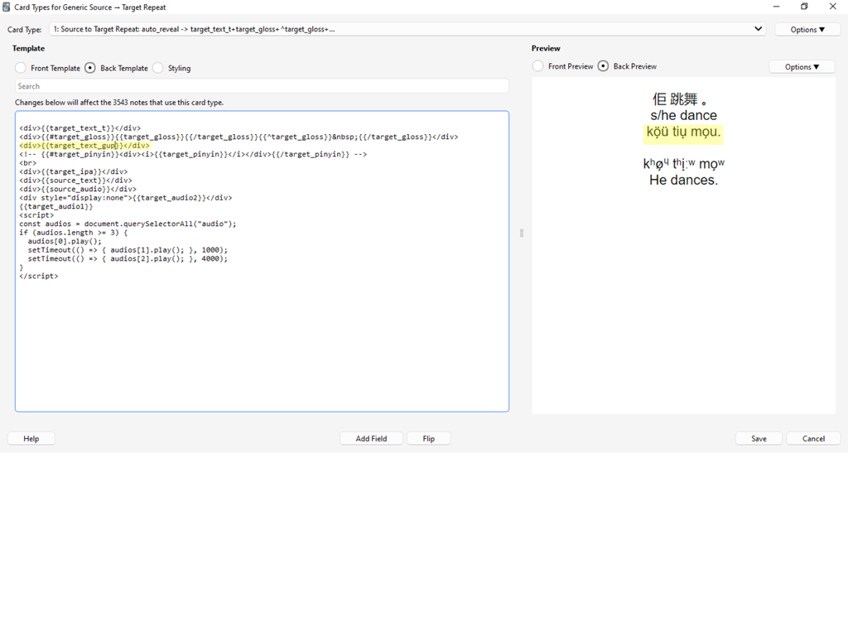Screen dimensions: 848x636
Task: Click the splitter handle between template and preview
Action: coord(522,233)
